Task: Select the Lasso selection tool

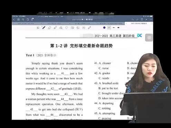Action: pyautogui.click(x=67, y=28)
